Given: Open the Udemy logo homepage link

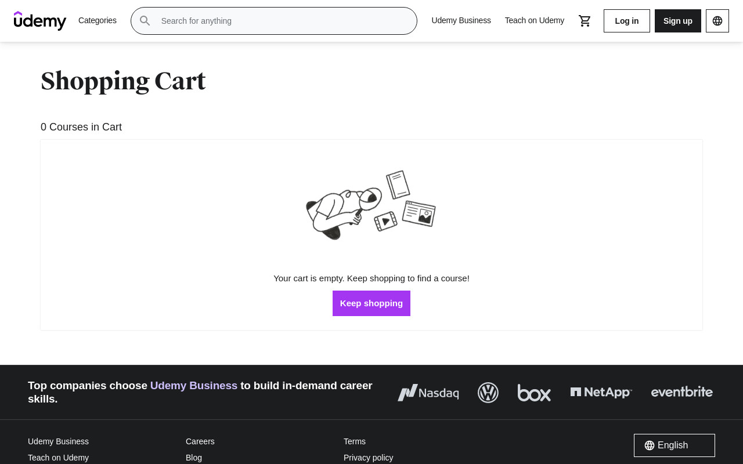Looking at the screenshot, I should 40,21.
